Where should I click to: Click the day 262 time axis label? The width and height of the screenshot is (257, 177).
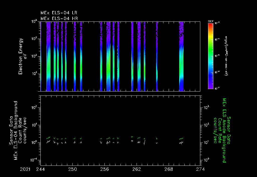(137, 169)
